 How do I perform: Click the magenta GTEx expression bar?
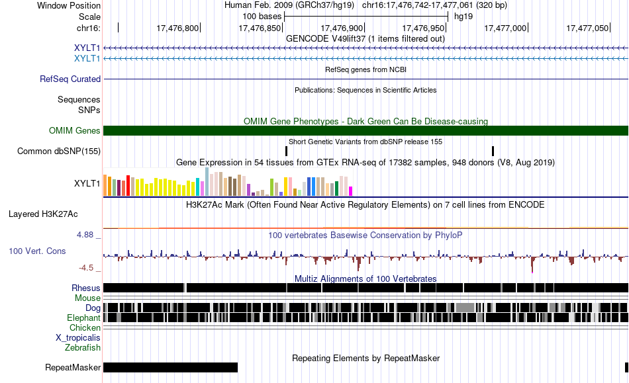click(x=350, y=191)
